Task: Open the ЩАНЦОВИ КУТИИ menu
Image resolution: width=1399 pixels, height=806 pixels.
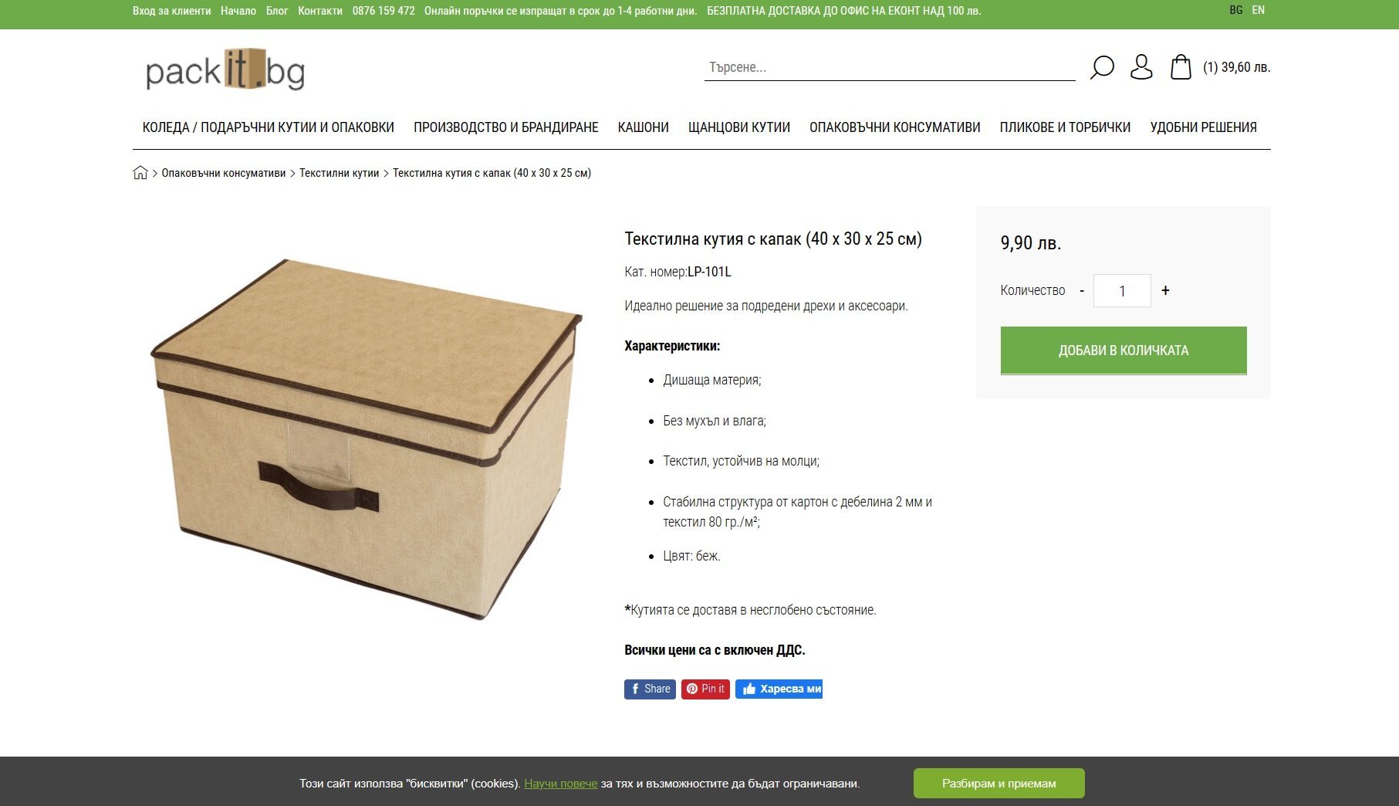Action: click(738, 127)
